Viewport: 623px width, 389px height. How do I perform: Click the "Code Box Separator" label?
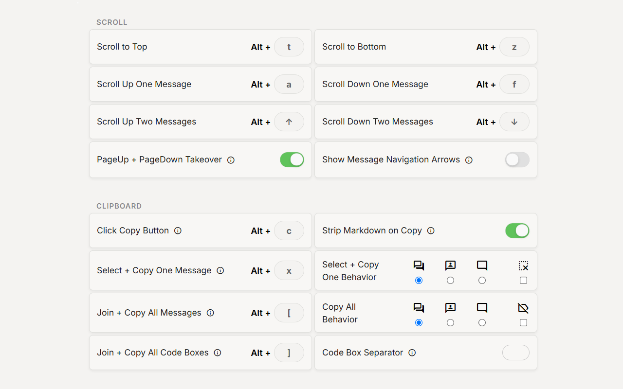(363, 353)
